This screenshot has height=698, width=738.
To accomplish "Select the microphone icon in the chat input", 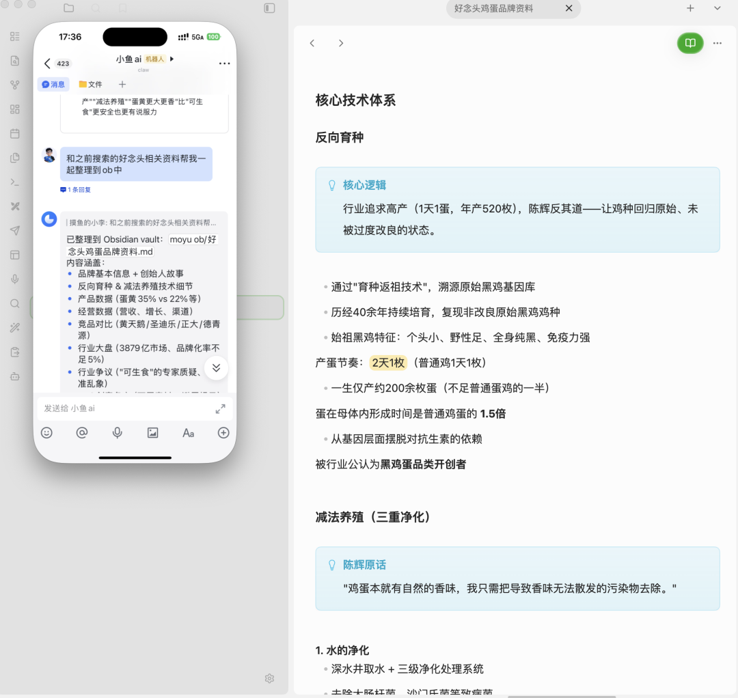I will [x=117, y=432].
